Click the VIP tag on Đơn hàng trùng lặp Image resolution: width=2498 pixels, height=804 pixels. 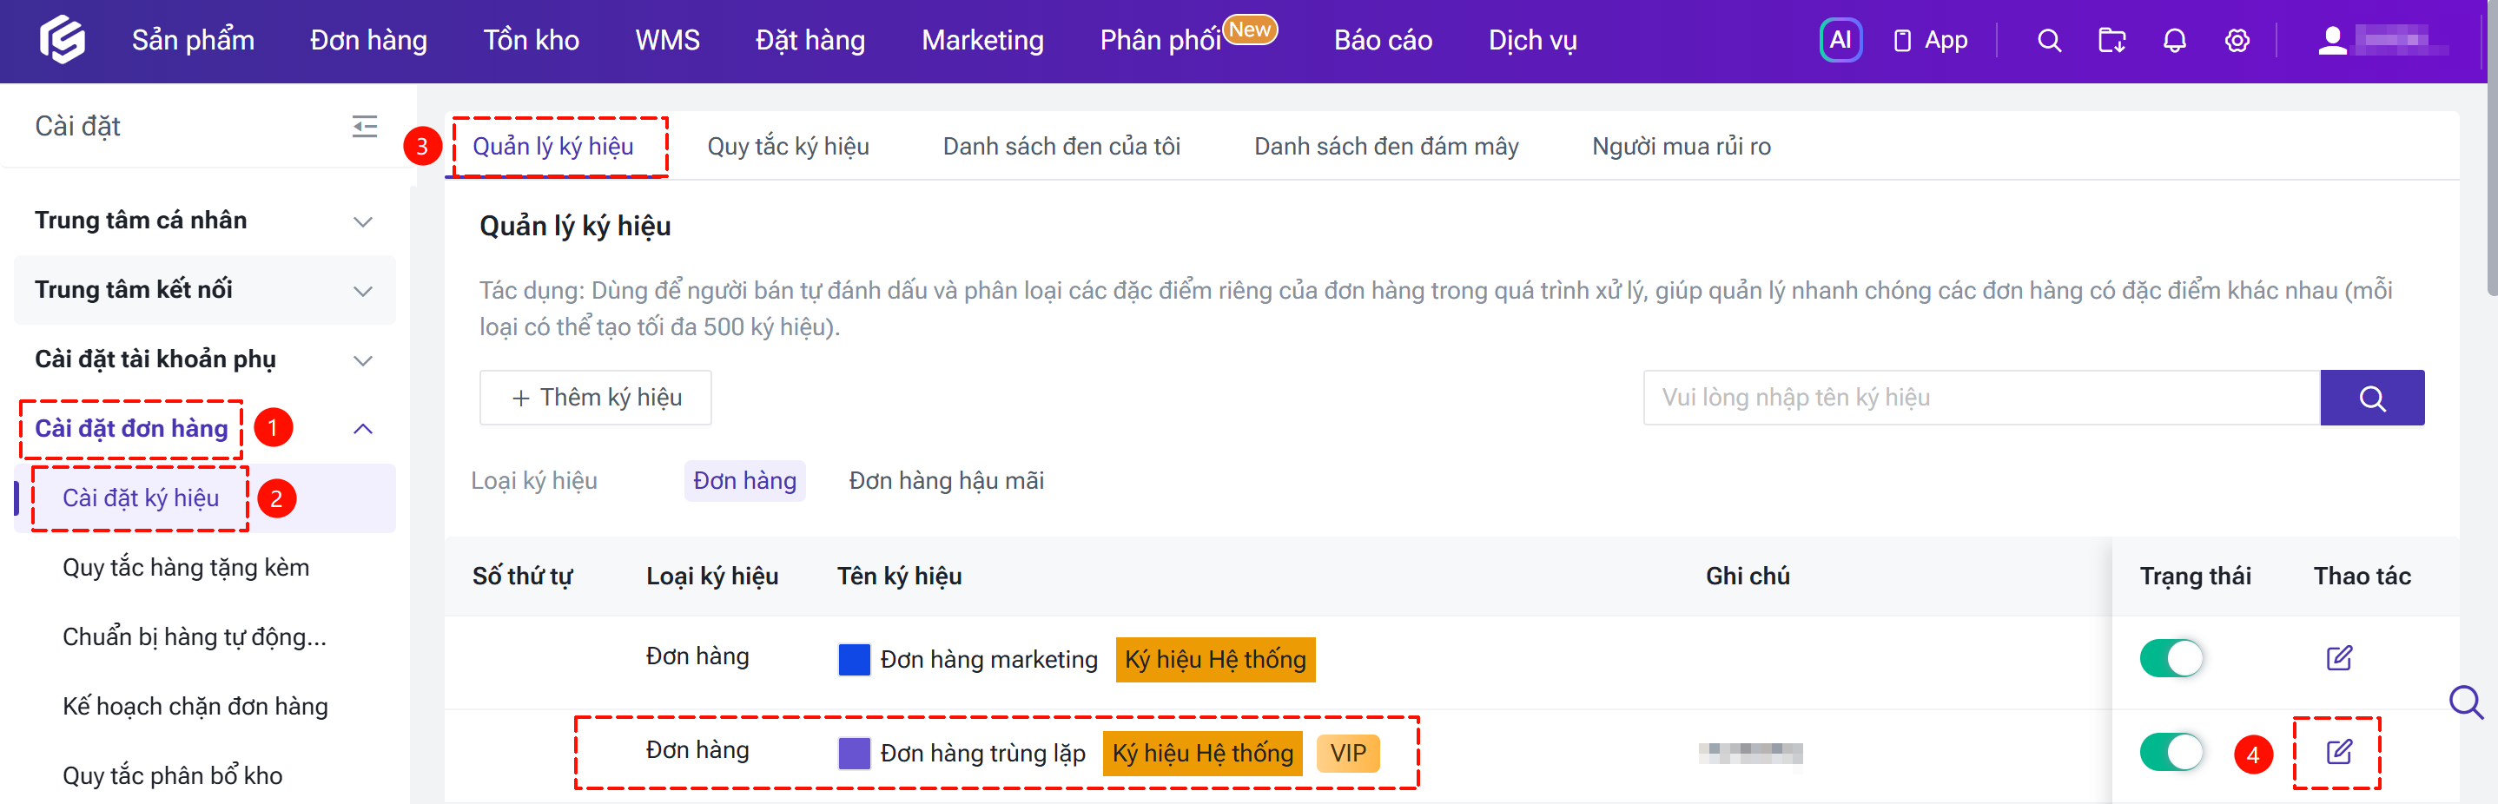click(1348, 754)
